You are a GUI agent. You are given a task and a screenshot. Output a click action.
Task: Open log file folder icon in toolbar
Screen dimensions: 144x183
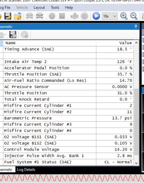[x=18, y=16]
